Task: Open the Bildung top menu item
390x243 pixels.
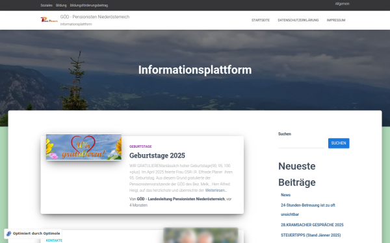Action: click(x=61, y=5)
